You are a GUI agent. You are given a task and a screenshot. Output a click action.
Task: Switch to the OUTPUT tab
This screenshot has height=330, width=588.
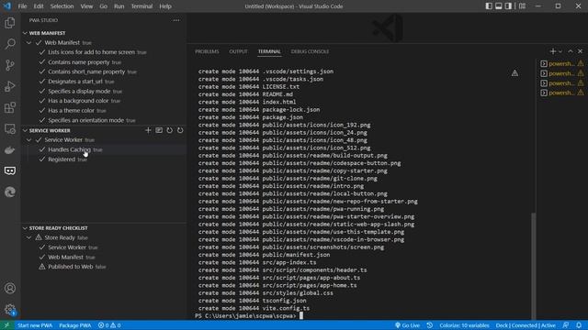coord(239,51)
